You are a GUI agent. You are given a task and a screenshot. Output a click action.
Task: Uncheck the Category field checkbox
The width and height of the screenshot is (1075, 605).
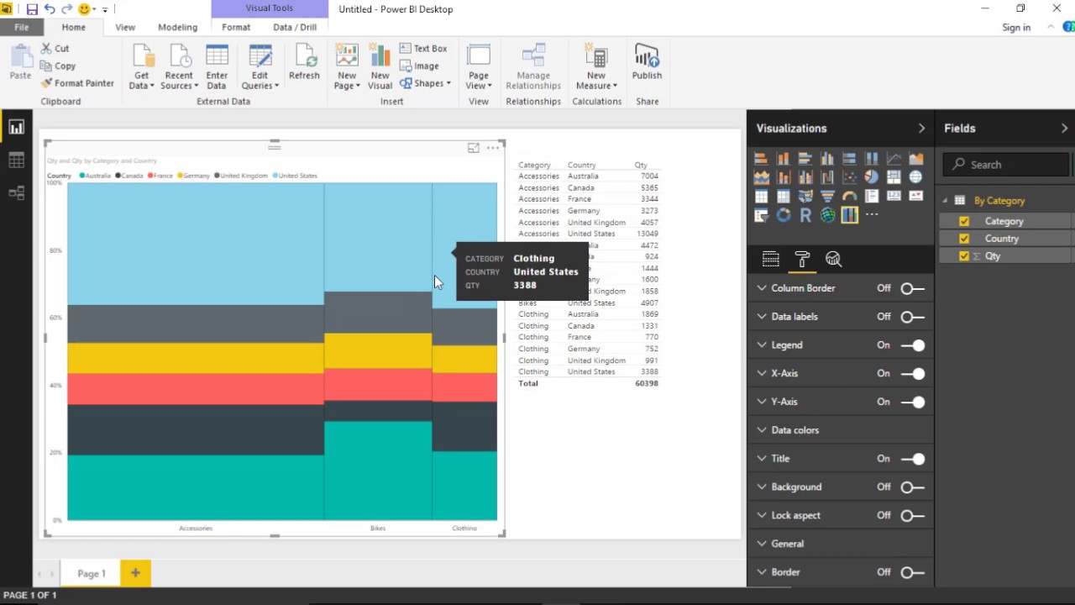click(964, 221)
